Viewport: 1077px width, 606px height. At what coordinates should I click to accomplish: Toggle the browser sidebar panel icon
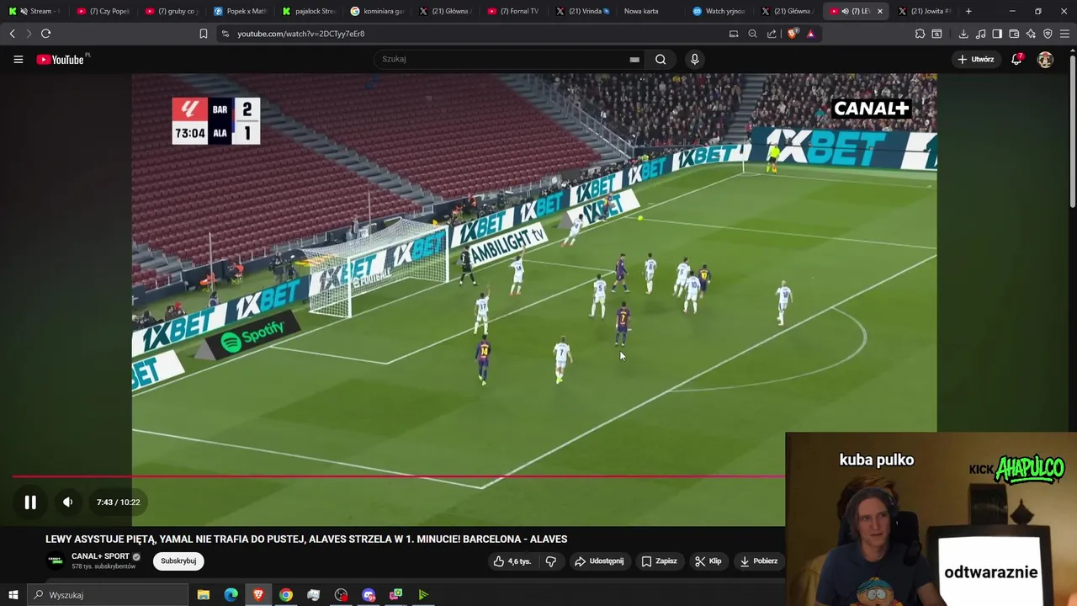997,34
